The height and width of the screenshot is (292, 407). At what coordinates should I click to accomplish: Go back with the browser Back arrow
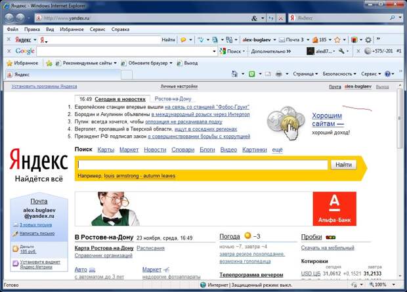pyautogui.click(x=9, y=18)
